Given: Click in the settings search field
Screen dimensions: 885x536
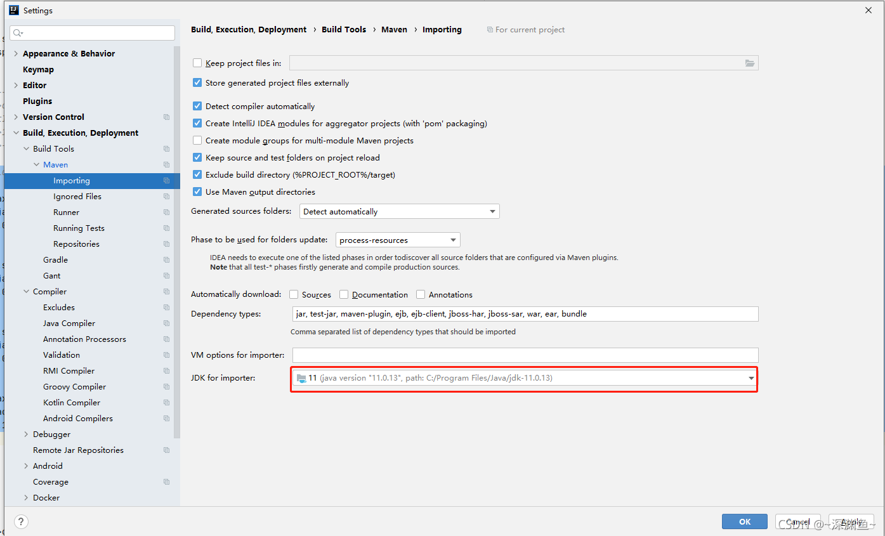Looking at the screenshot, I should [93, 33].
